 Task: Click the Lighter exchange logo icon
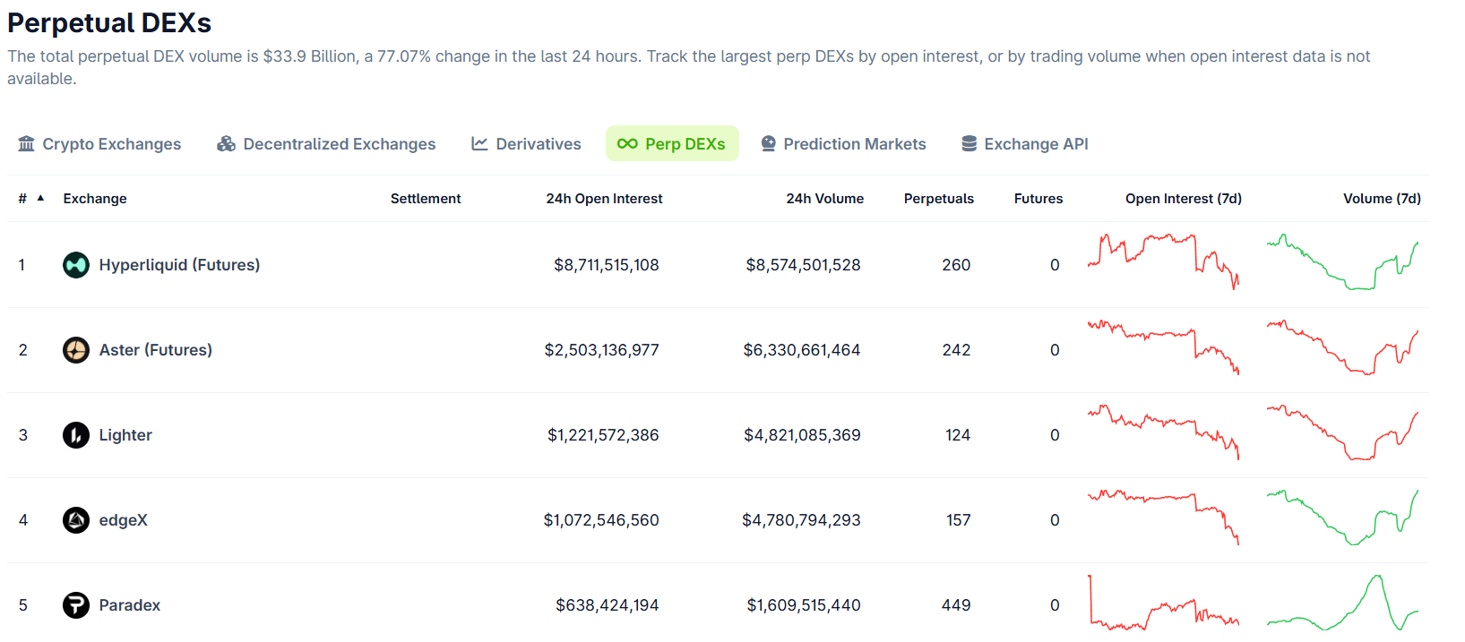point(76,435)
